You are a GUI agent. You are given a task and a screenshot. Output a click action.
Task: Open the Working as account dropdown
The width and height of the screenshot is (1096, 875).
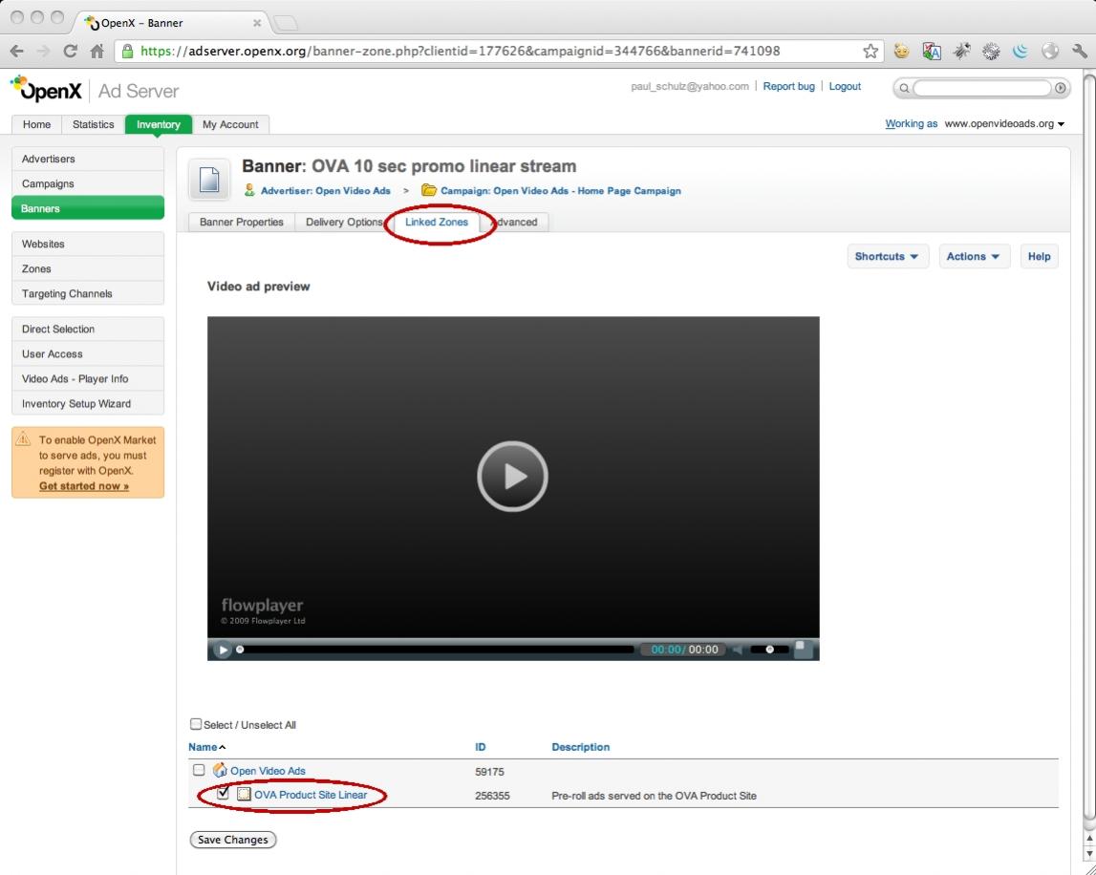click(x=1004, y=123)
